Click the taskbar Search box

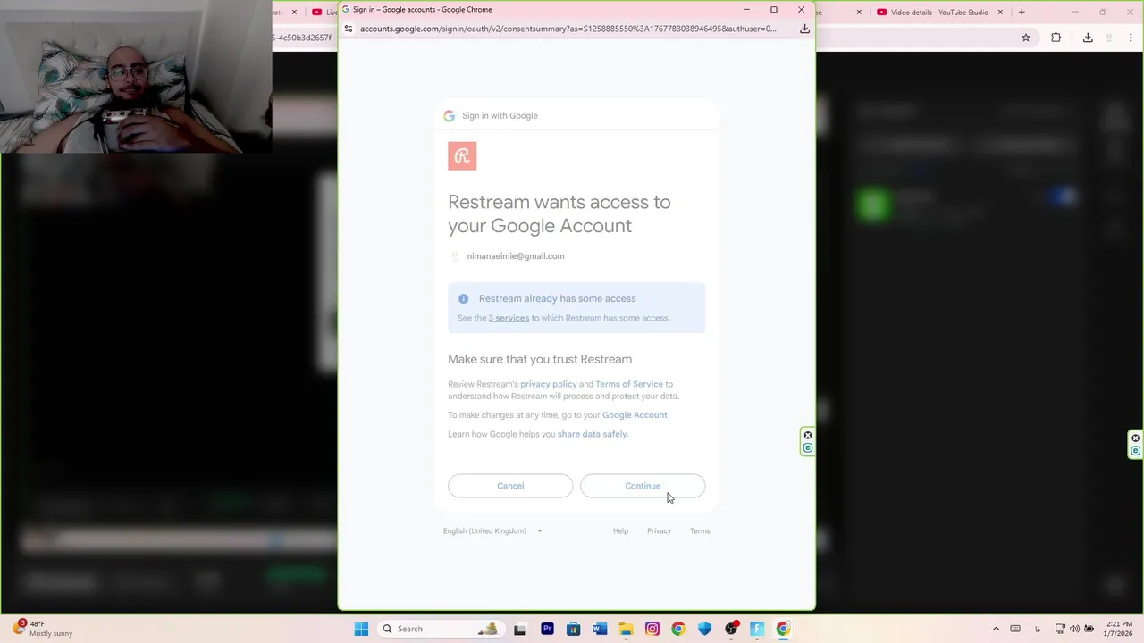click(x=439, y=629)
